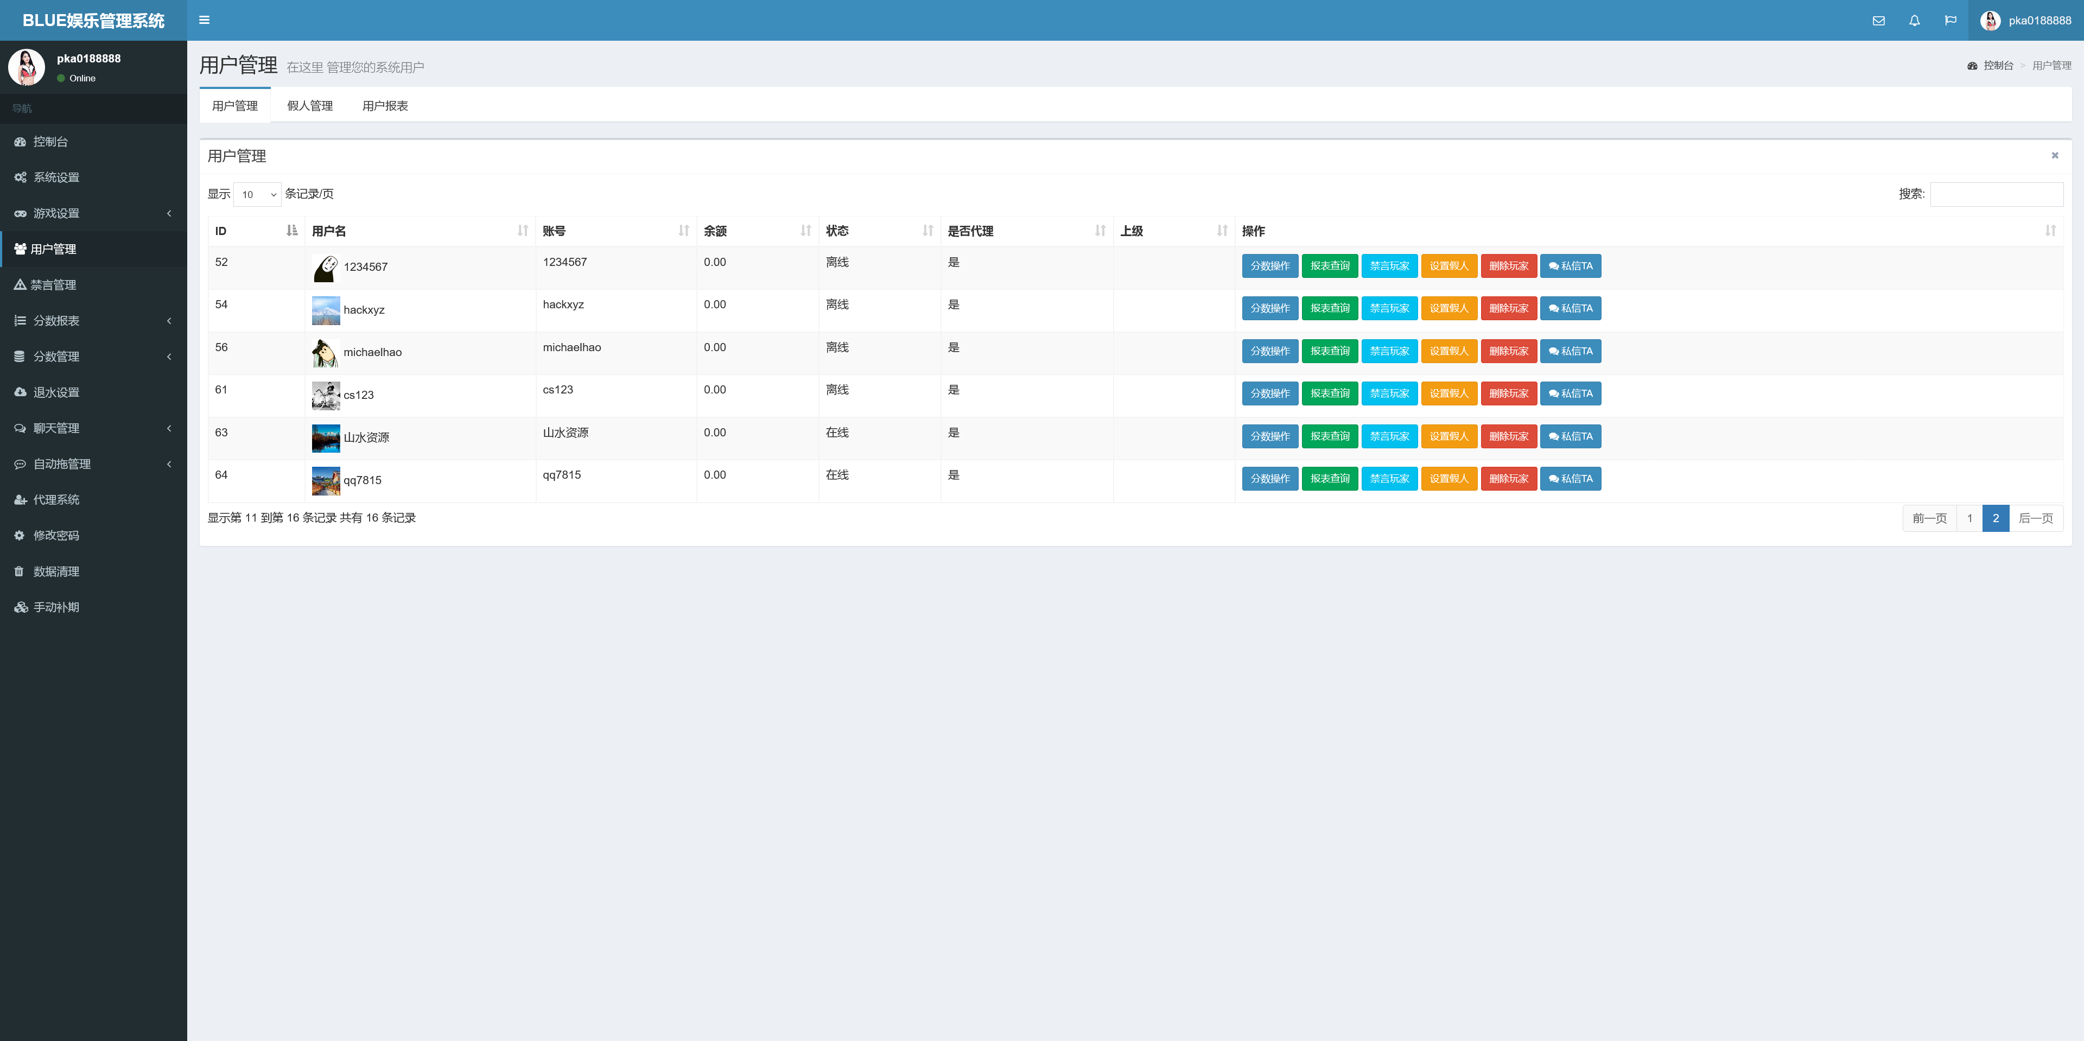Open 控制台 dashboard in sidebar
Image resolution: width=2084 pixels, height=1041 pixels.
[x=50, y=142]
